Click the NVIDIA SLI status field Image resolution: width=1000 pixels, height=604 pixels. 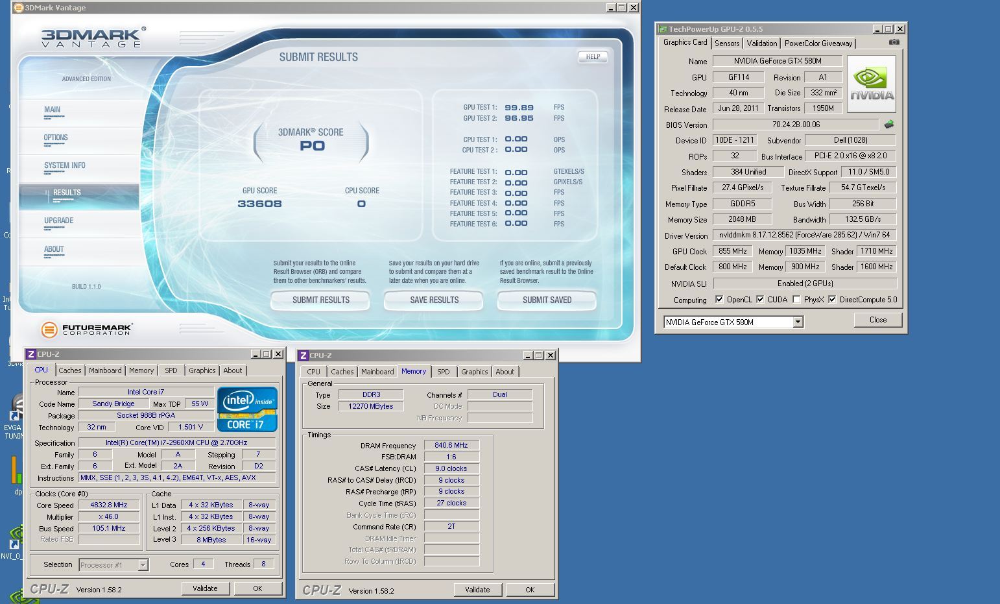pos(805,284)
